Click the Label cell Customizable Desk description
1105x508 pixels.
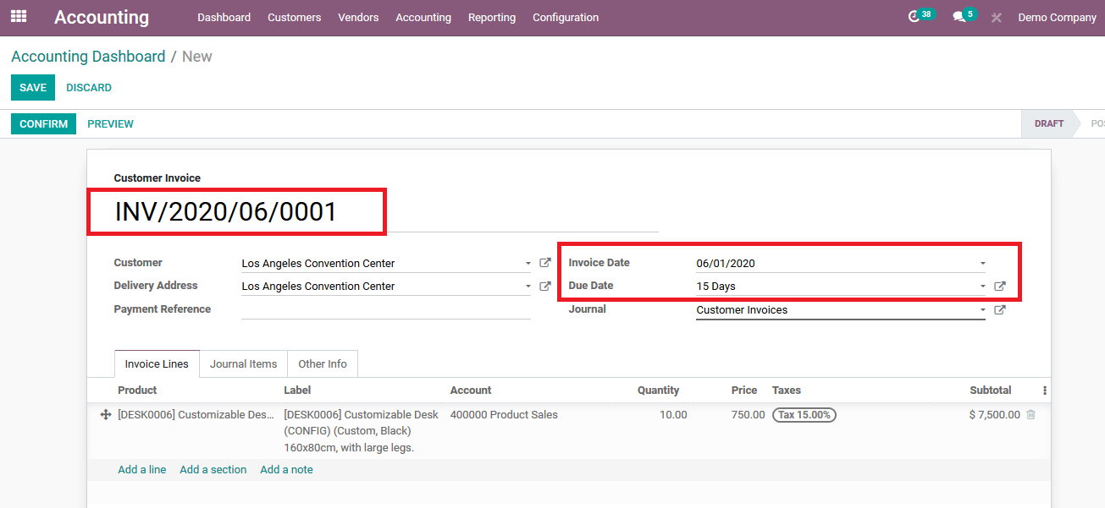[x=362, y=431]
